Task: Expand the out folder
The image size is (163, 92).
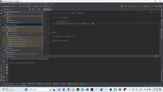Action: [x=5, y=16]
